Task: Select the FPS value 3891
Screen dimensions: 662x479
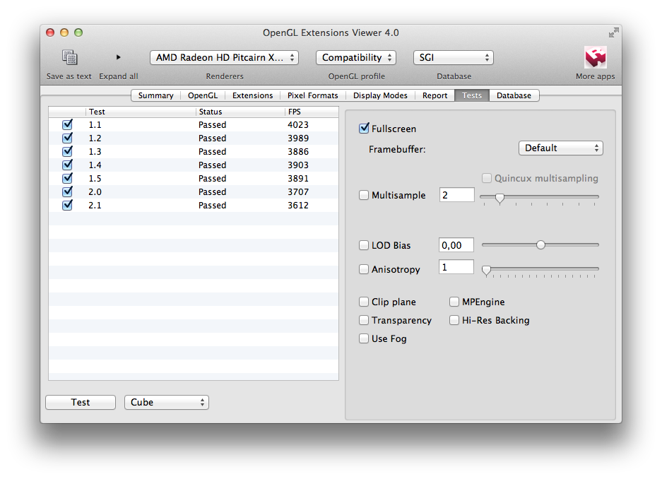Action: point(298,179)
